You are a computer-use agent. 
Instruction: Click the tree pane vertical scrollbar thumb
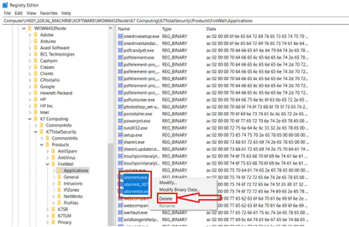click(111, 184)
